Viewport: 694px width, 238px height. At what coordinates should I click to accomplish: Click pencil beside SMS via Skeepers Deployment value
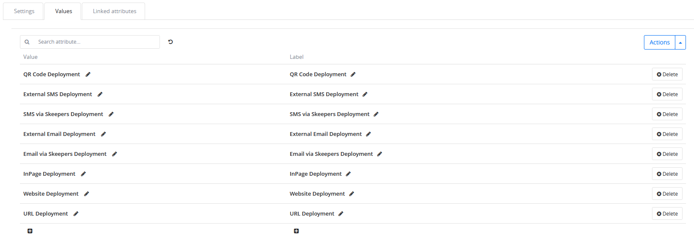pos(111,114)
